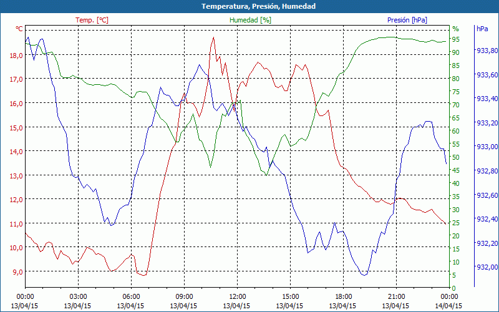Click the 10 humidity axis value
The image size is (499, 312).
[x=456, y=262]
